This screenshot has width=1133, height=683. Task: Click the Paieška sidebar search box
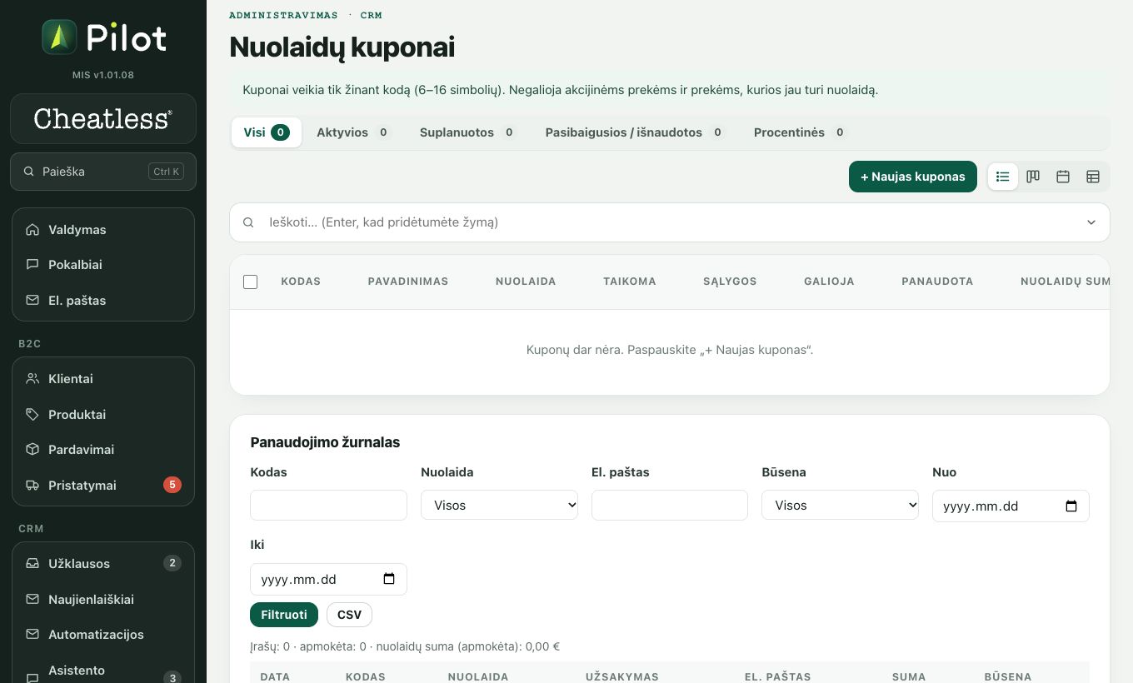103,172
